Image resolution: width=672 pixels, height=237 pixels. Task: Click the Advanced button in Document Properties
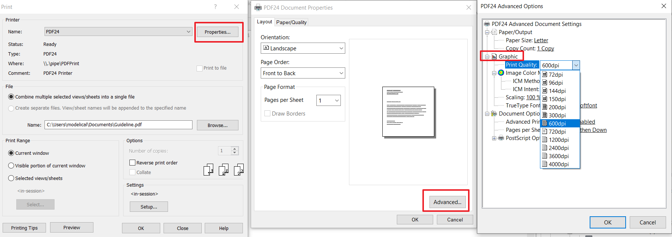pyautogui.click(x=447, y=202)
